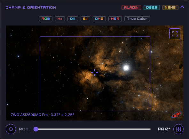Click the recenter target icon
The image size is (189, 139).
click(11, 129)
